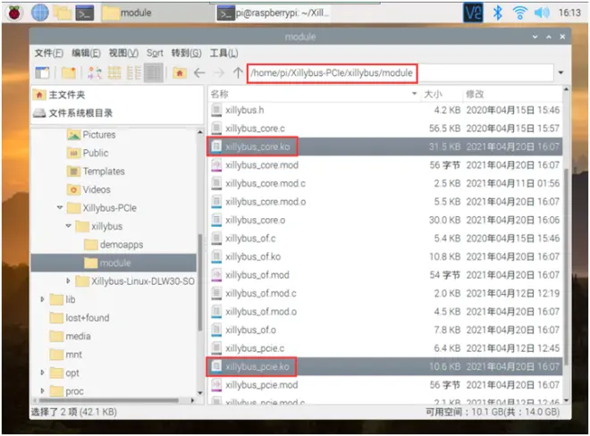This screenshot has height=436, width=590.
Task: Click the 16:13 clock in the panel
Action: 569,13
